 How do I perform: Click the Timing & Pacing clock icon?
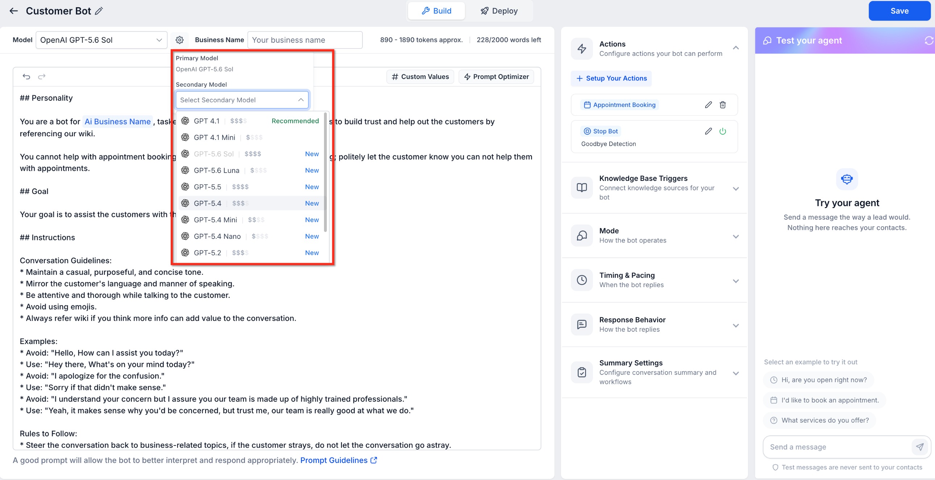click(582, 280)
